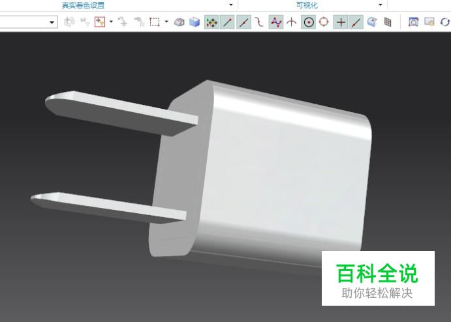This screenshot has width=451, height=322.
Task: Enable Control Point snap curve icon
Action: (259, 22)
